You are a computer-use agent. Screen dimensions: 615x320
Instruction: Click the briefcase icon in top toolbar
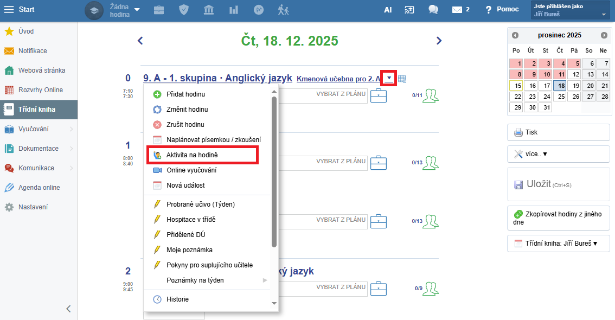pos(159,10)
